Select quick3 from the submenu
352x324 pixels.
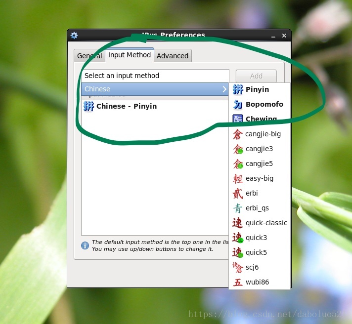coord(259,238)
